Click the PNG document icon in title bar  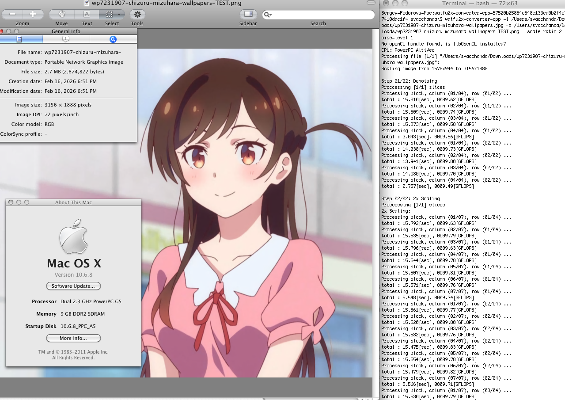click(87, 3)
